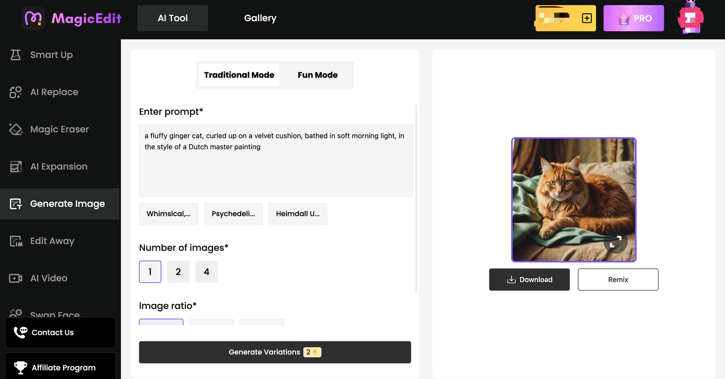Switch to Fun Mode

pos(318,75)
